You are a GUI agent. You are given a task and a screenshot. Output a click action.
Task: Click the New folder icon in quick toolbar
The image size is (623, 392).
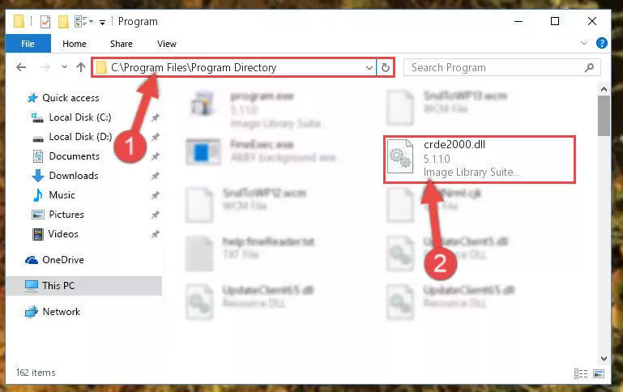pos(63,22)
